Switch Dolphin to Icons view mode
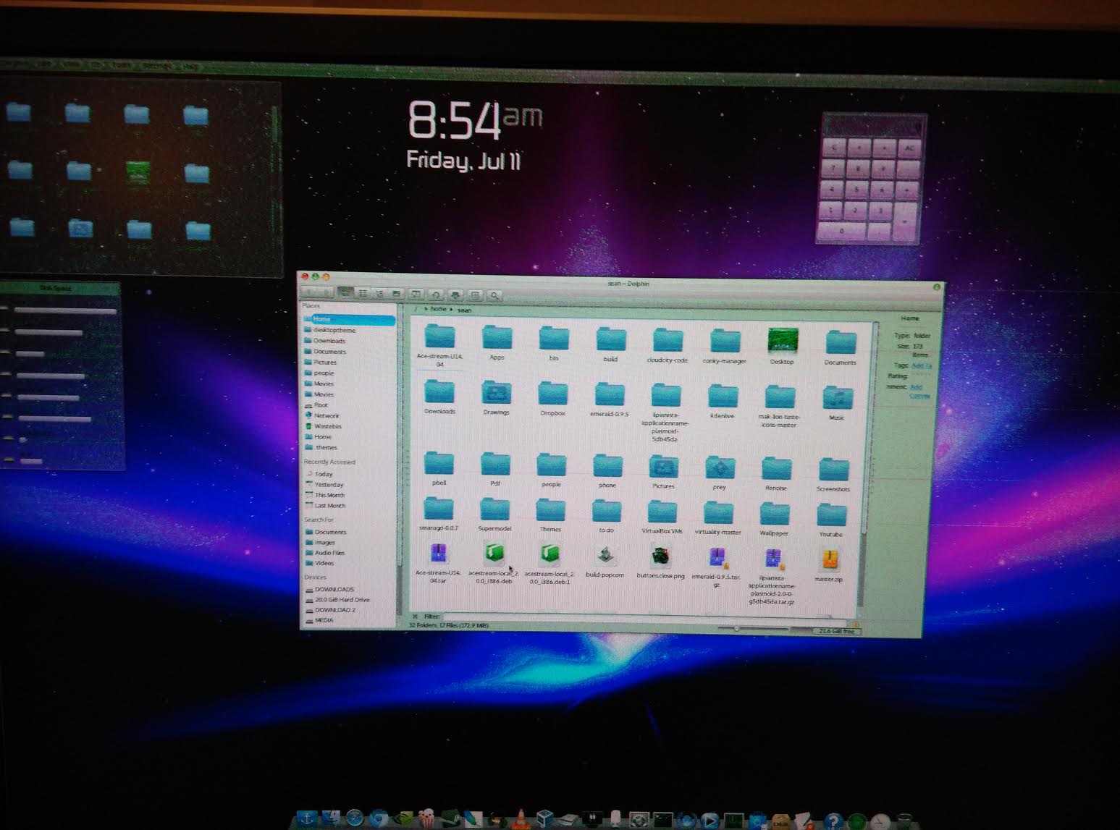 pos(345,292)
